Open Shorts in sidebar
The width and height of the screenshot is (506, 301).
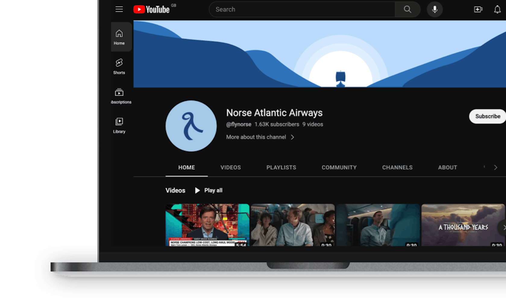click(119, 67)
